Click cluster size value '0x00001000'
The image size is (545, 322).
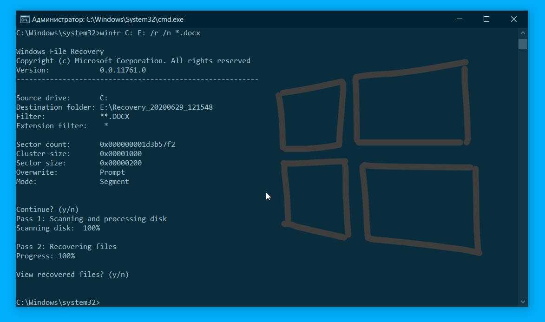pyautogui.click(x=121, y=154)
